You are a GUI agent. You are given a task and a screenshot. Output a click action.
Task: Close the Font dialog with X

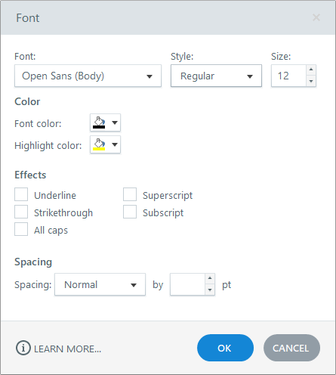(x=316, y=17)
